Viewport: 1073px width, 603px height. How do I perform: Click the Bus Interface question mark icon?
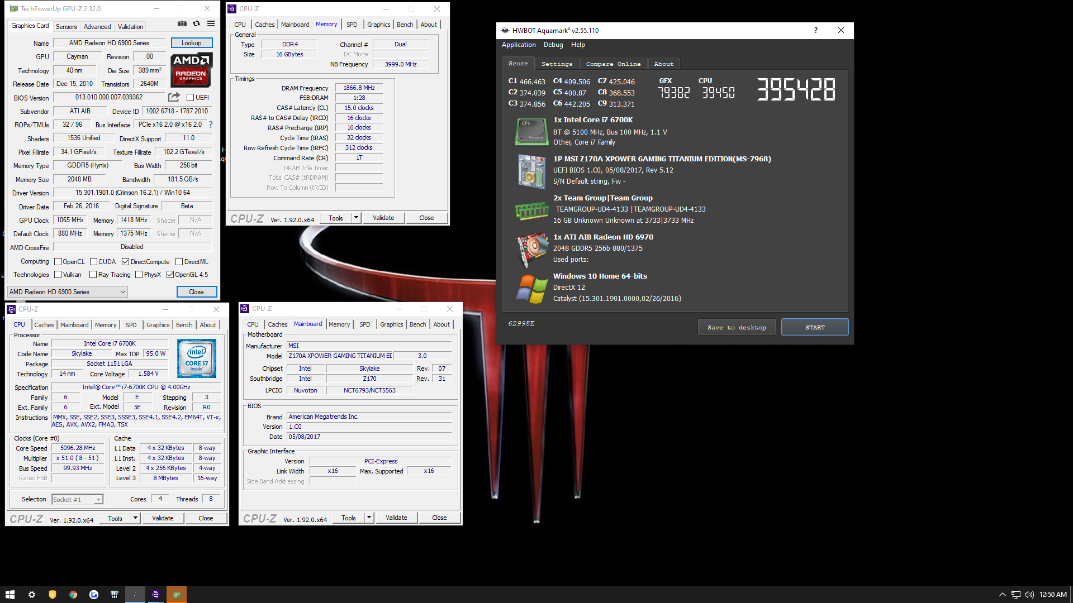(211, 125)
